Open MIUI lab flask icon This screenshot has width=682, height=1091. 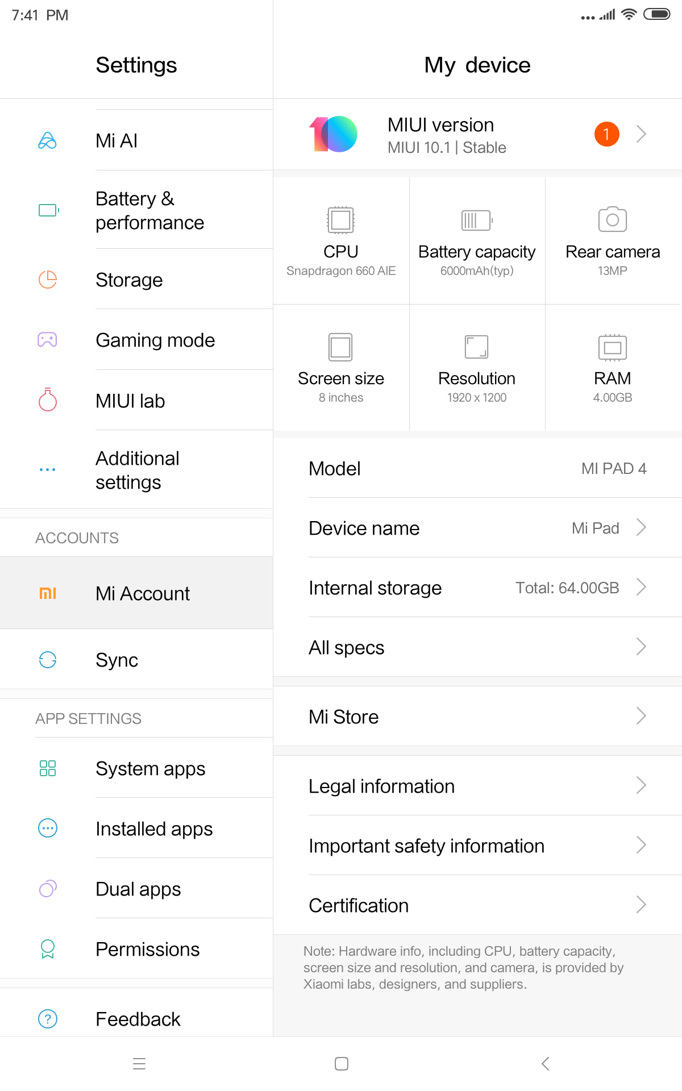tap(48, 400)
